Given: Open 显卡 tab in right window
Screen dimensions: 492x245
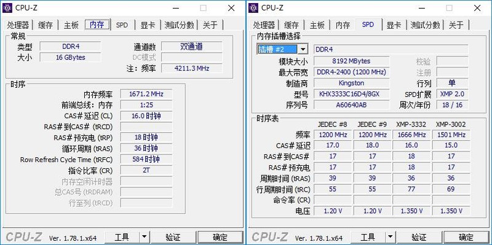Looking at the screenshot, I should click(394, 25).
